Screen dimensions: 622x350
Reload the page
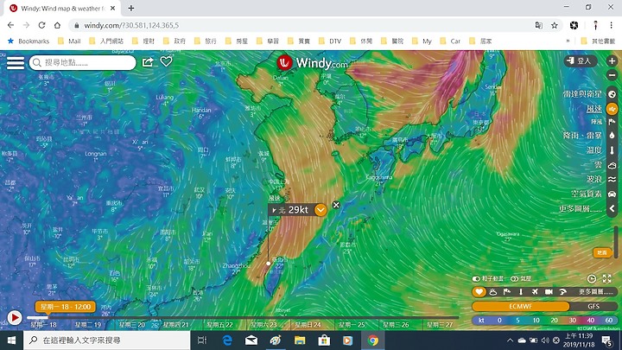(41, 25)
